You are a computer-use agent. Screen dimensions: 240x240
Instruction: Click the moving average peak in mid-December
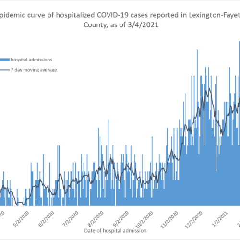pyautogui.click(x=209, y=88)
